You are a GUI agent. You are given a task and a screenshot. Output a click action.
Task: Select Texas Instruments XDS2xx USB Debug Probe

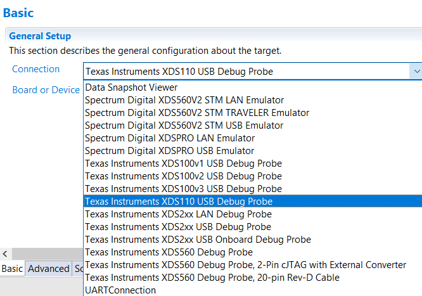tap(178, 227)
